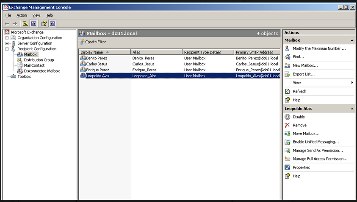357x202 pixels.
Task: Open the File menu
Action: 8,15
